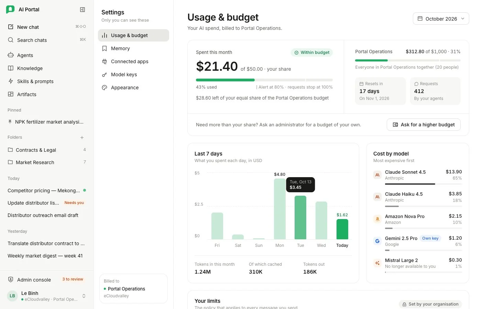Screen dimensions: 495x309
Task: Add a new folder with the plus icon
Action: (x=82, y=137)
